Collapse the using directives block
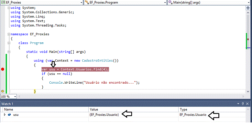 (x=9, y=8)
